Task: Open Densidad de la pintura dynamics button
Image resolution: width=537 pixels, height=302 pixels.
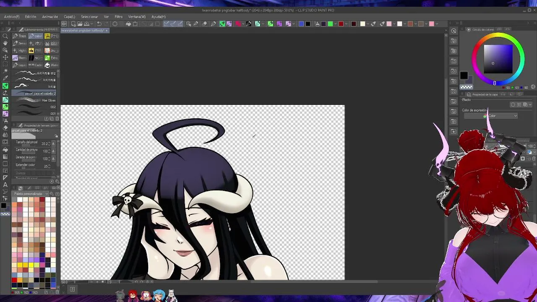Action: (53, 159)
